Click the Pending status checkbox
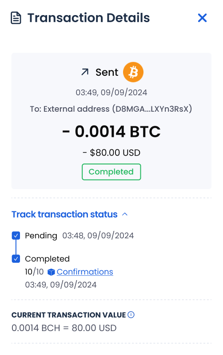 pos(16,235)
